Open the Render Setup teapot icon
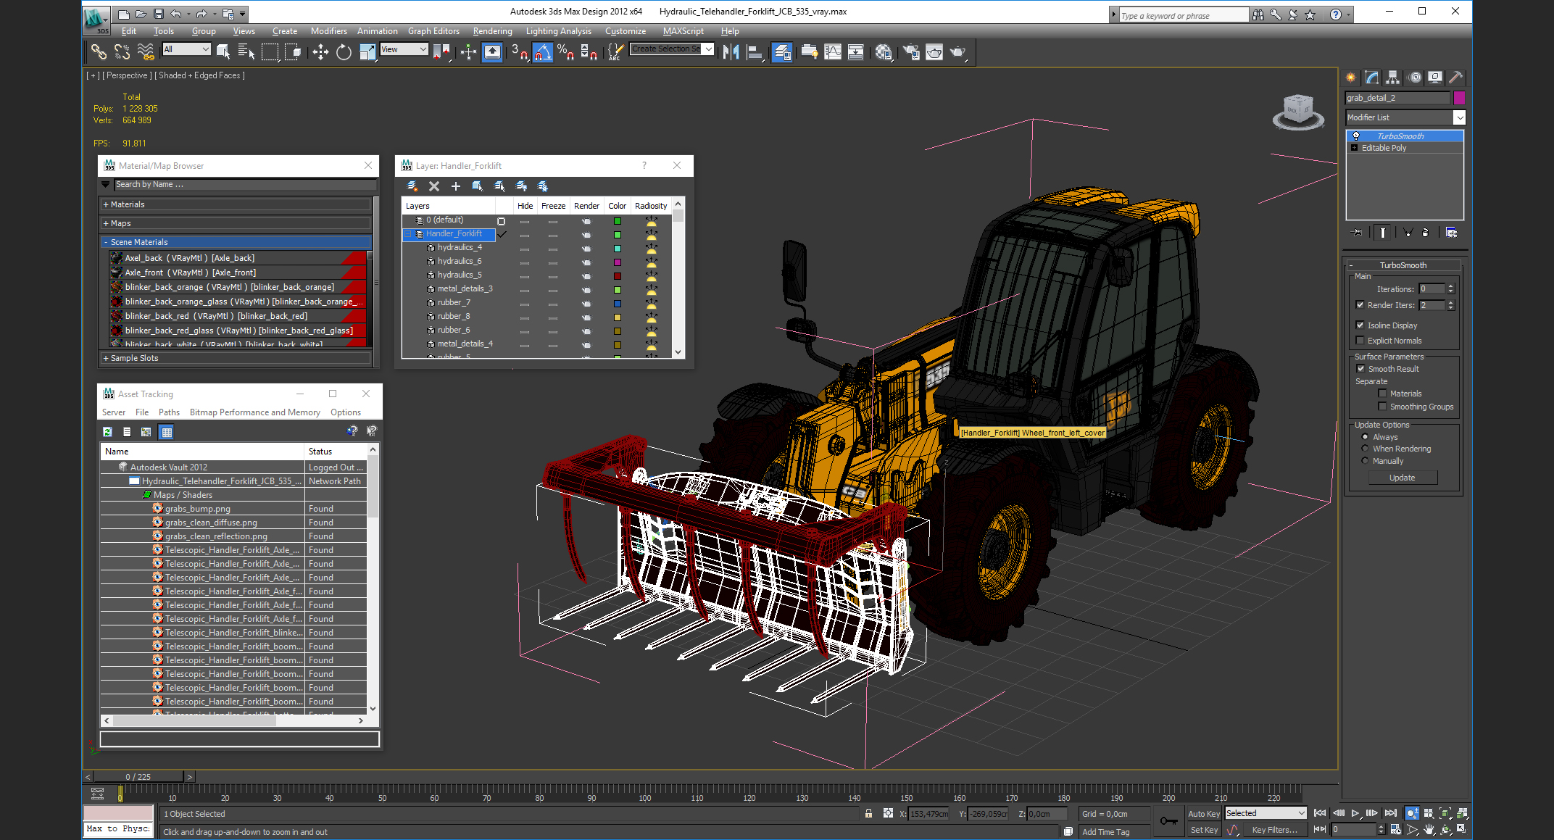Viewport: 1554px width, 840px height. click(x=911, y=51)
